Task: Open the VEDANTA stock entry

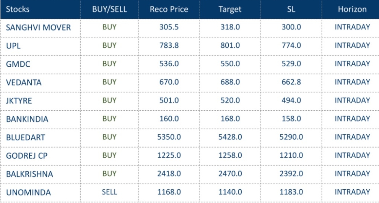Action: tap(24, 82)
